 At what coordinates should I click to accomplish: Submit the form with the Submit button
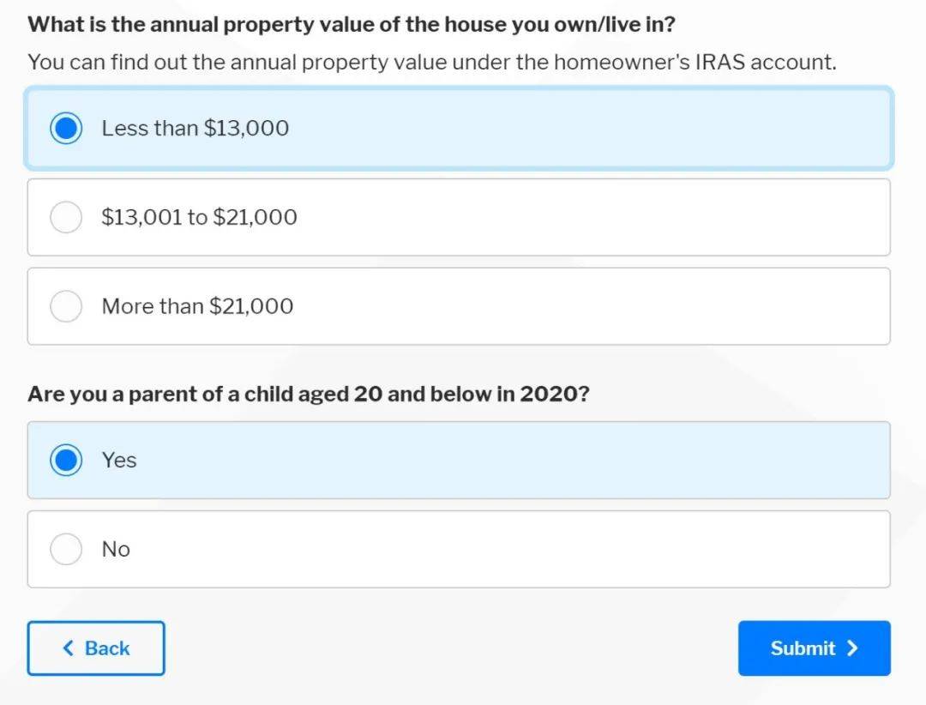[x=814, y=648]
